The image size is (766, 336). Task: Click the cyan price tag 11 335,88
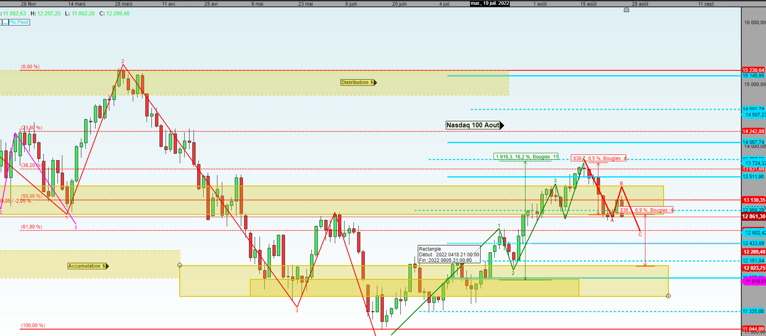coord(753,311)
